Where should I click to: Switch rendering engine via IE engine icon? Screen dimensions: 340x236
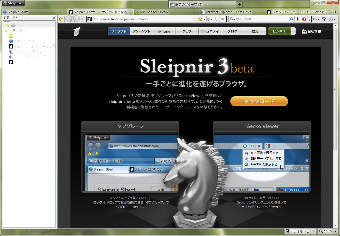click(209, 19)
